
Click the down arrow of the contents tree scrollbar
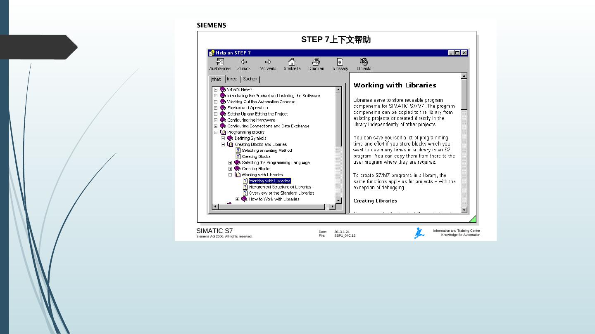(x=339, y=200)
